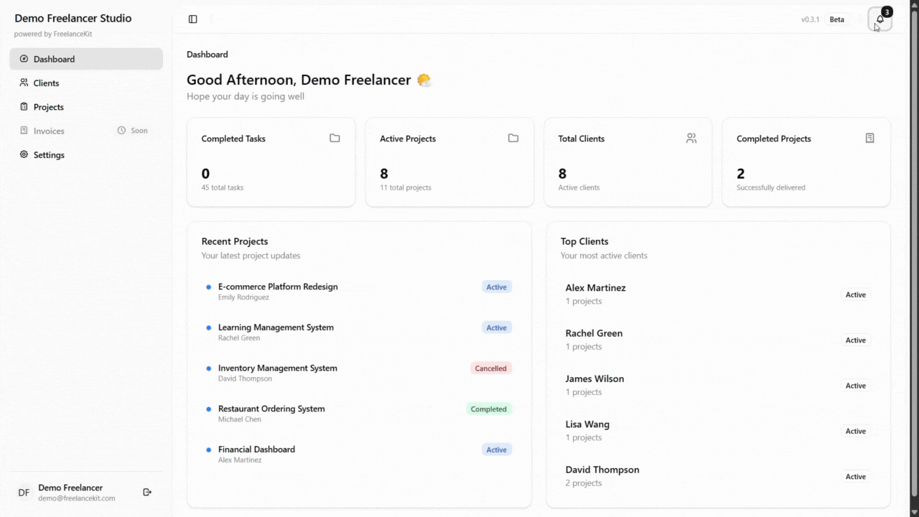Toggle the sidebar collapse icon in the top bar
The height and width of the screenshot is (517, 919).
click(192, 19)
